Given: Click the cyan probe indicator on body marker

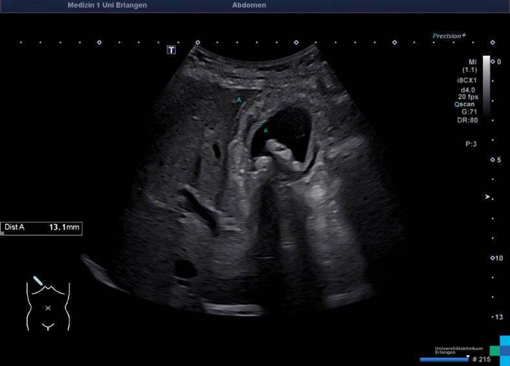Looking at the screenshot, I should (38, 281).
